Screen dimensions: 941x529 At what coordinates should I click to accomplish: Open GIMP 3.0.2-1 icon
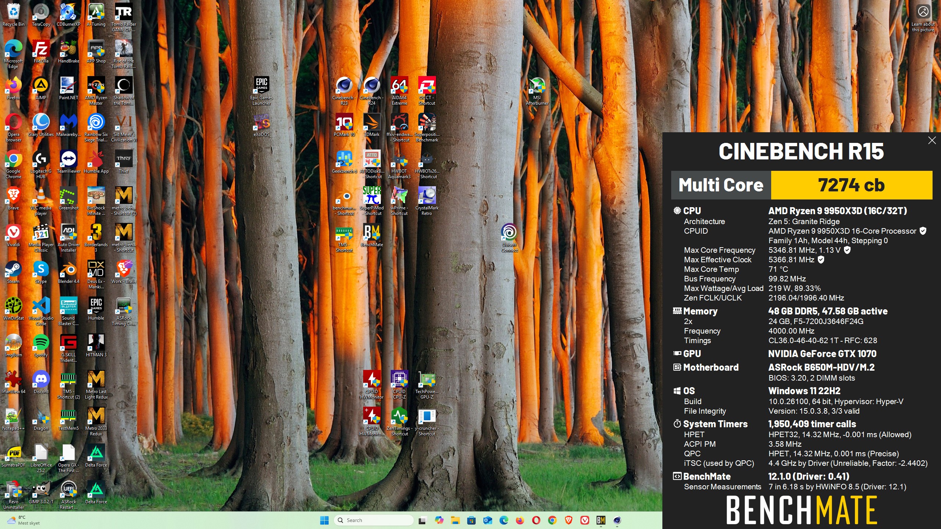pos(41,492)
